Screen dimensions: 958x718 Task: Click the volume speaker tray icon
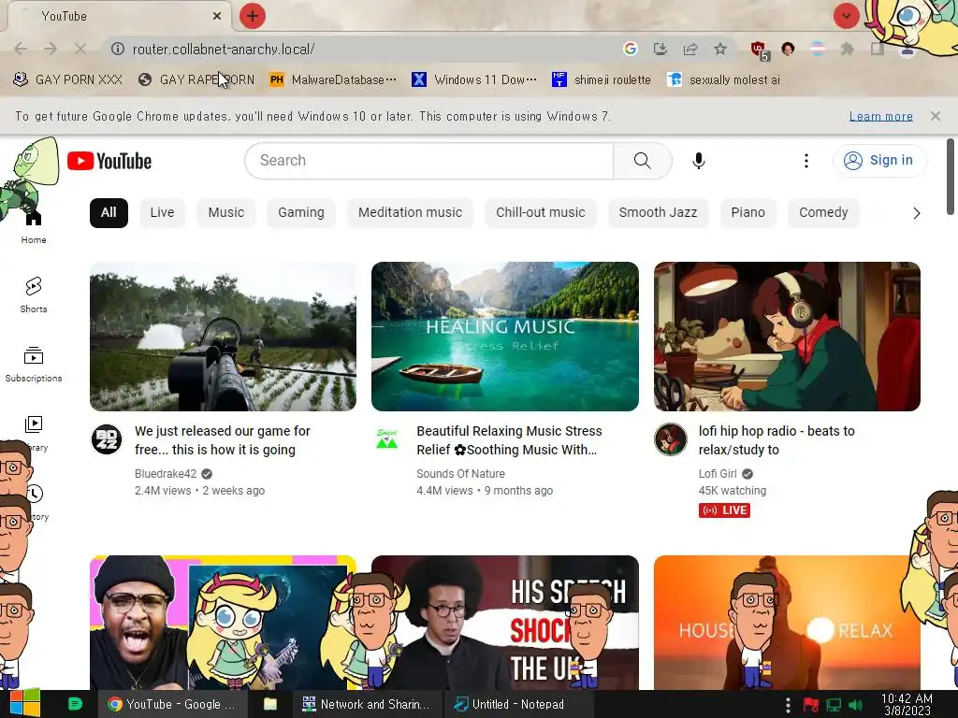pos(855,705)
